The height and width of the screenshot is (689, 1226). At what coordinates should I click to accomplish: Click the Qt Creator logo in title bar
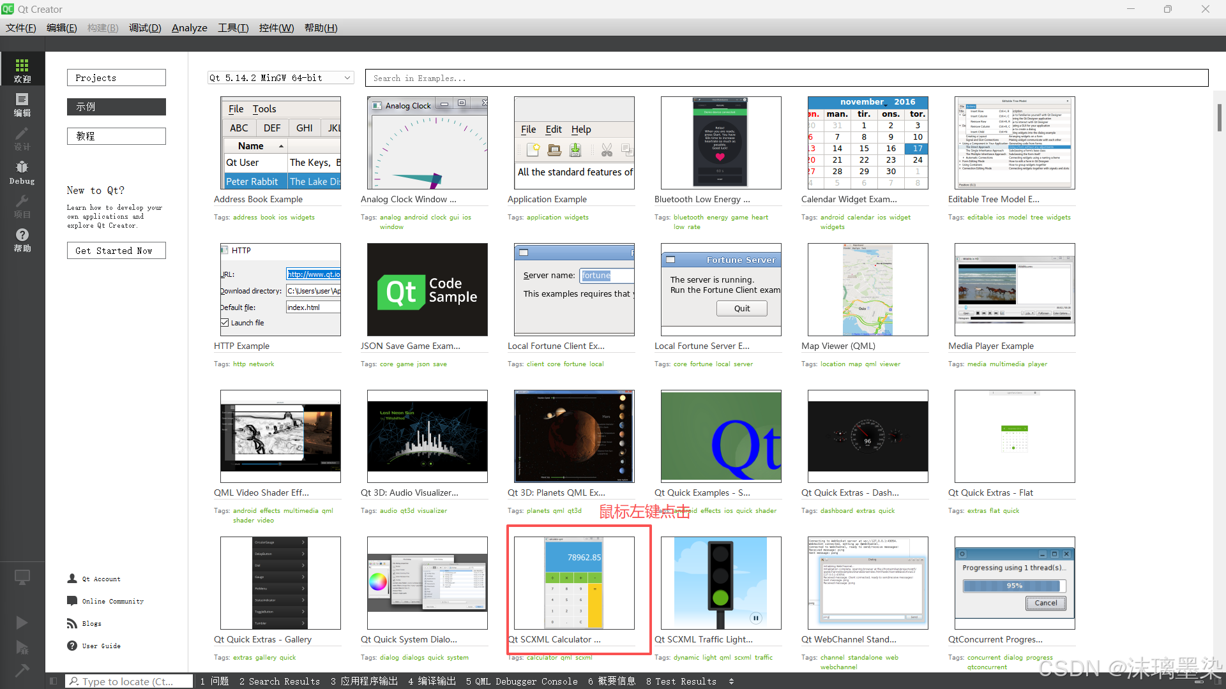click(x=8, y=9)
